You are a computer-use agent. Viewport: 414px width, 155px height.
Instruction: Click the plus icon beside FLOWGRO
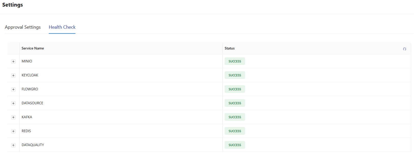click(13, 89)
